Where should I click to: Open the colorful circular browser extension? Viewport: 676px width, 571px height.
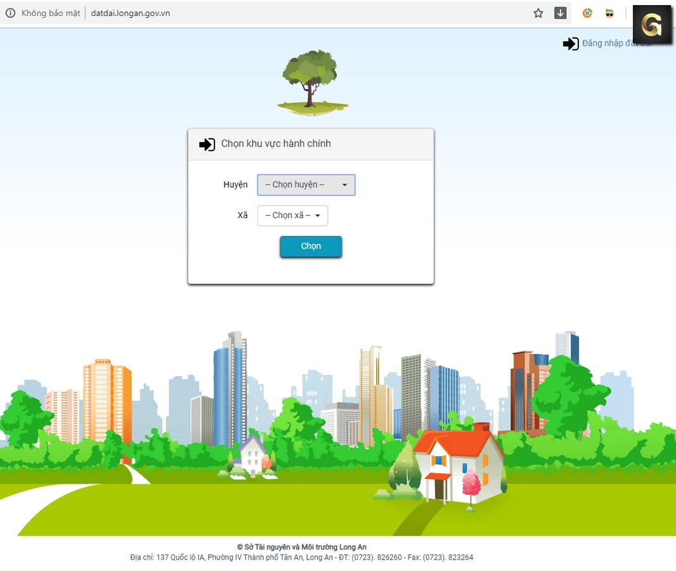(x=587, y=13)
